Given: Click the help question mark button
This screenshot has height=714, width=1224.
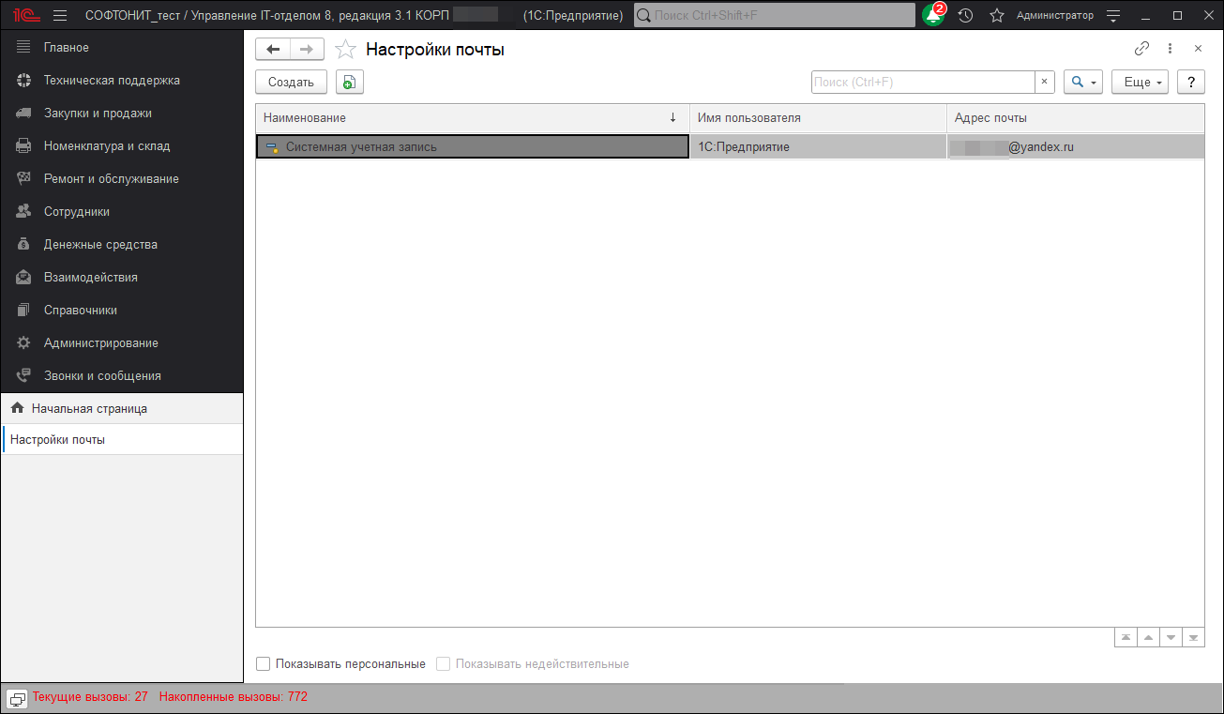Looking at the screenshot, I should coord(1190,83).
